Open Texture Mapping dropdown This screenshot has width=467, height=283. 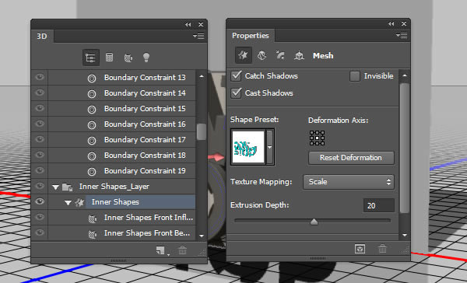pyautogui.click(x=349, y=182)
